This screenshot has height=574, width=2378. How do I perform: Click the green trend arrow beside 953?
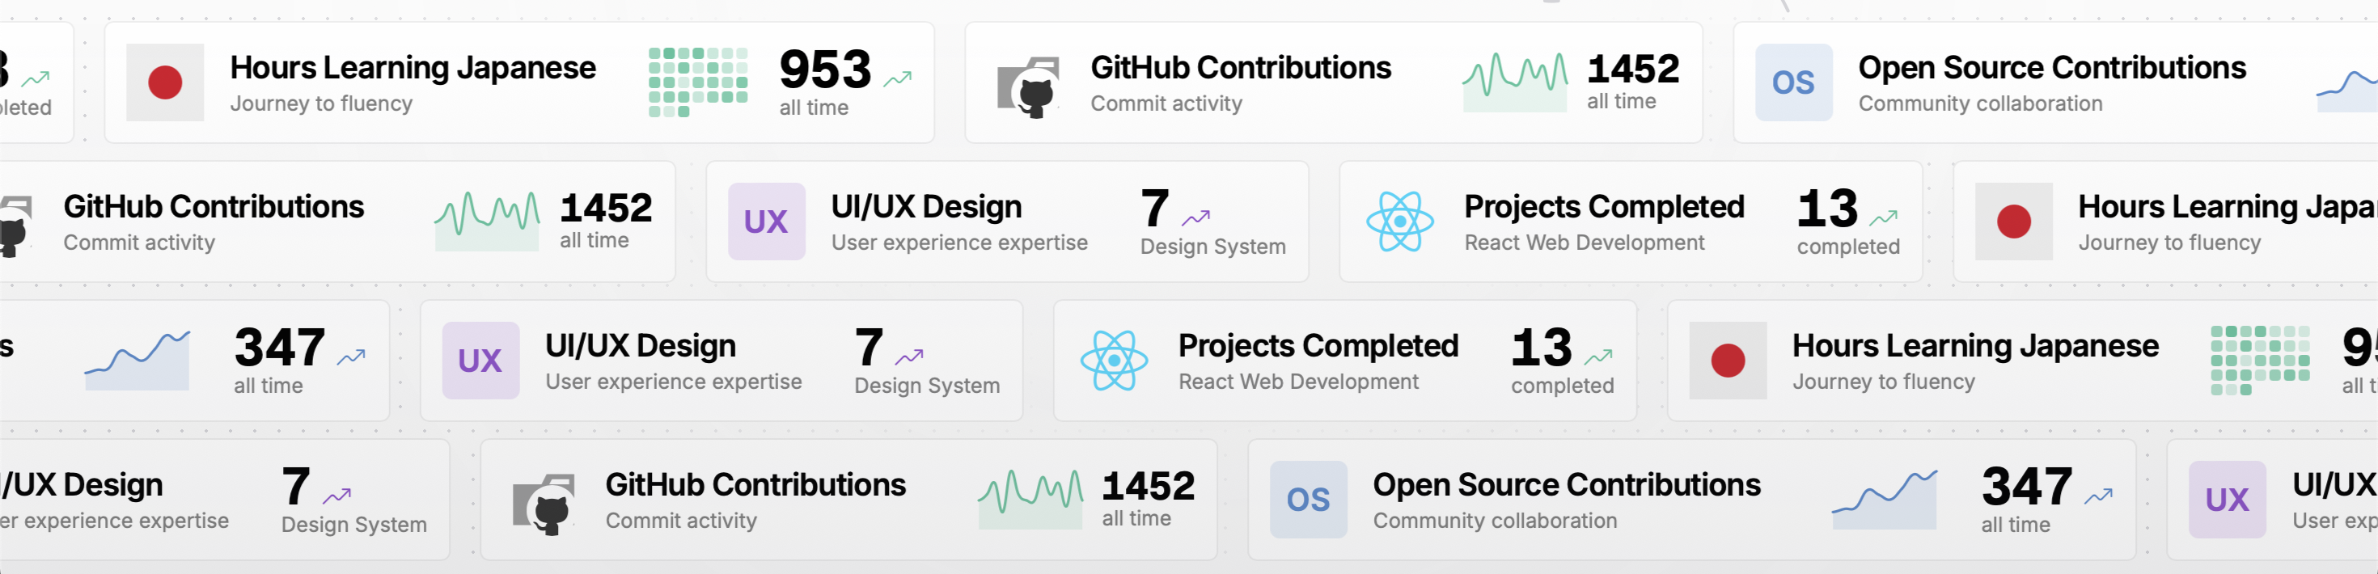coord(897,79)
